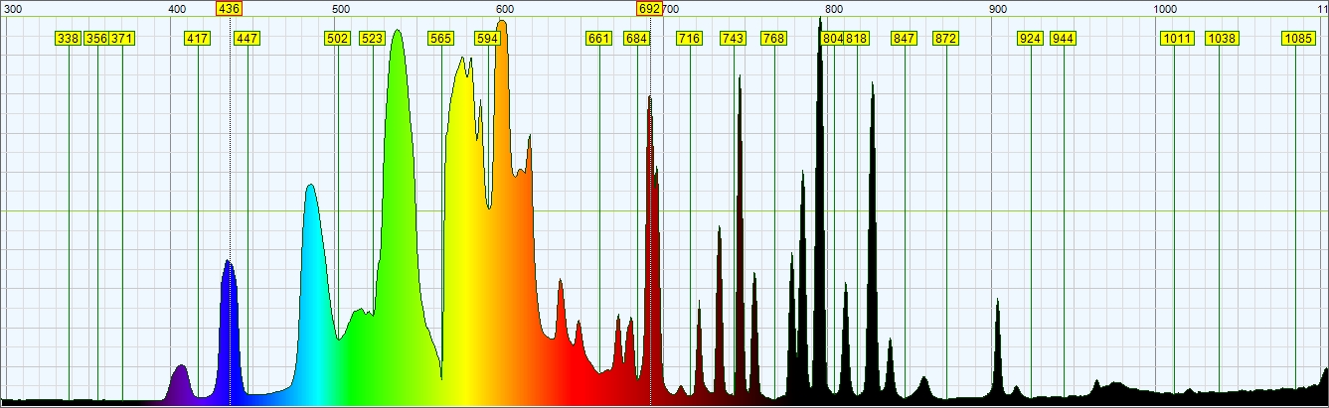Select the 1038 wavelength marker label
Screen dimensions: 1329x408
coord(1222,39)
